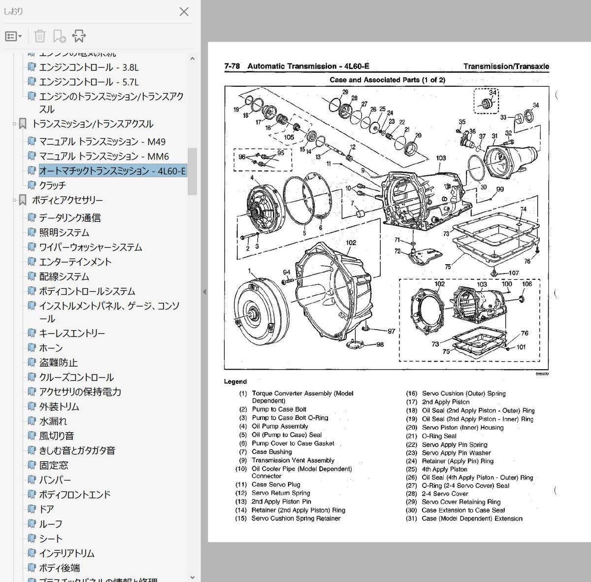Select the エンジンコントロール - 5.7L bookmark
Viewport: 591px width, 582px height.
(89, 82)
